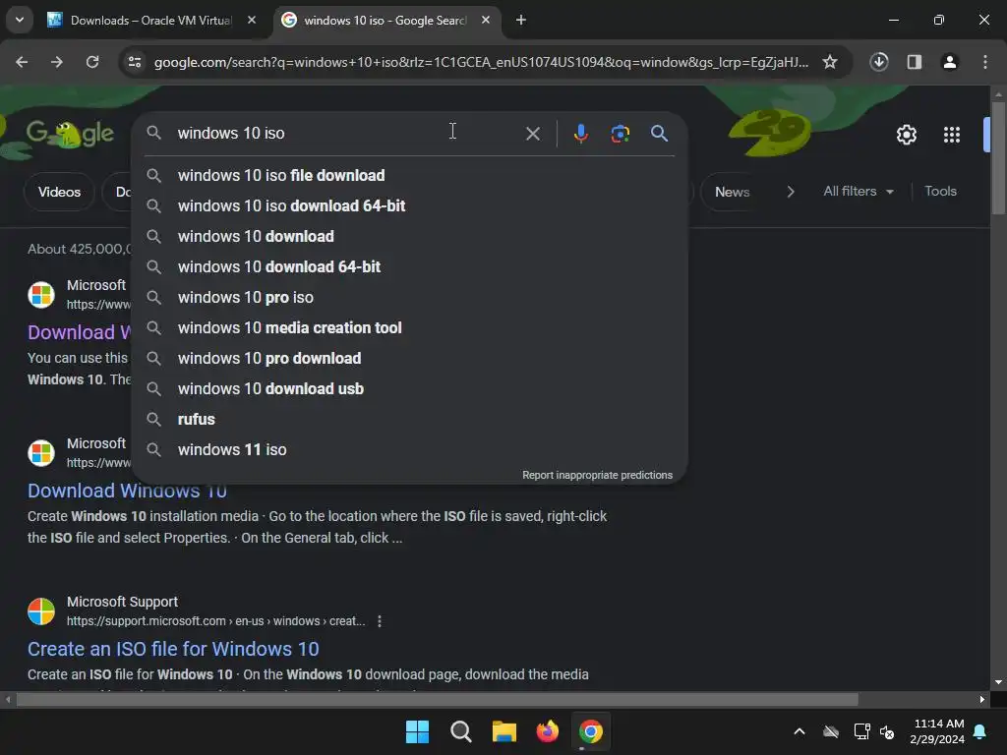Image resolution: width=1007 pixels, height=755 pixels.
Task: Expand the All filters dropdown
Action: click(858, 192)
